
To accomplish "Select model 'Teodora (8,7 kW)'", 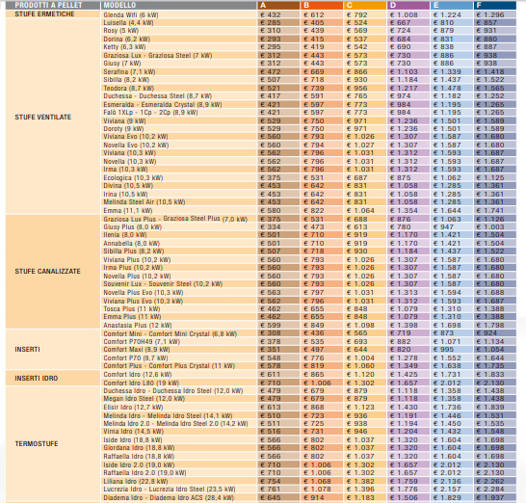I will click(x=129, y=89).
